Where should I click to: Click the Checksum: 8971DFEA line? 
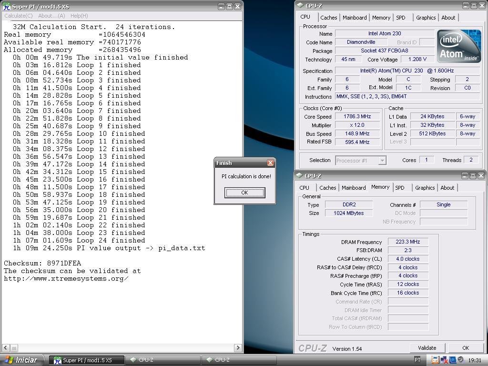(42, 263)
